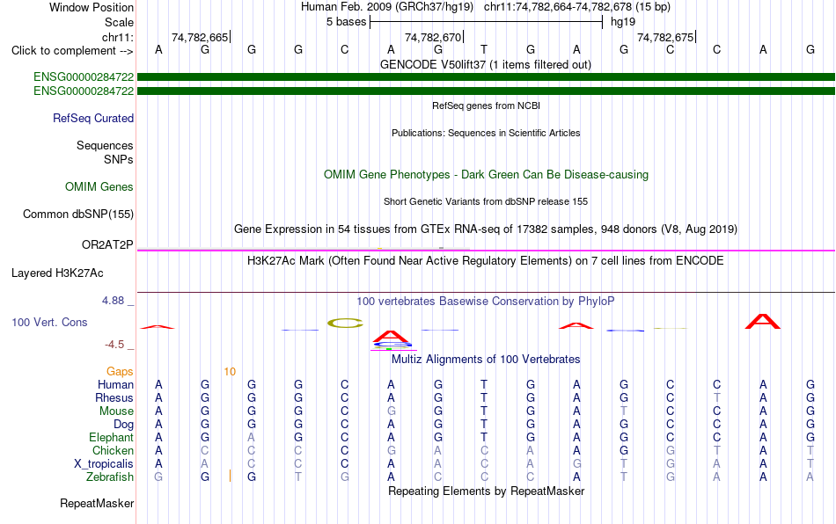Select the Dog species row label
The height and width of the screenshot is (524, 836).
click(x=123, y=425)
